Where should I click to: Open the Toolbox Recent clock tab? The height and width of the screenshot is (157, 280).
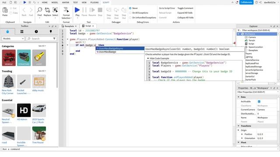pos(36,31)
